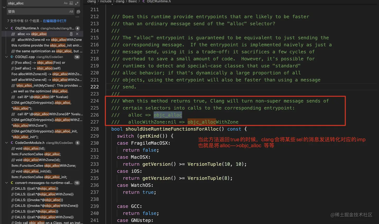The image size is (379, 224).
Task: Select the CGObjC.cpp file row in results
Action: tap(42, 57)
